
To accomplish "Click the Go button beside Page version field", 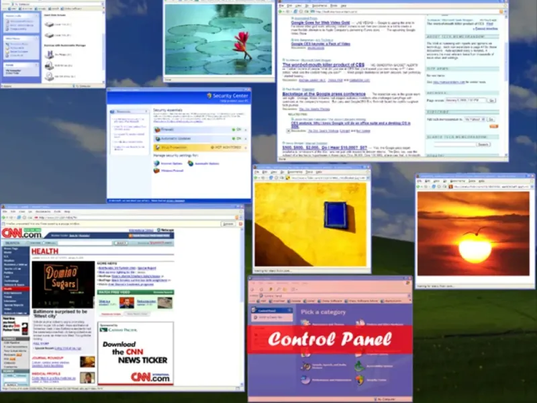I will tap(491, 100).
